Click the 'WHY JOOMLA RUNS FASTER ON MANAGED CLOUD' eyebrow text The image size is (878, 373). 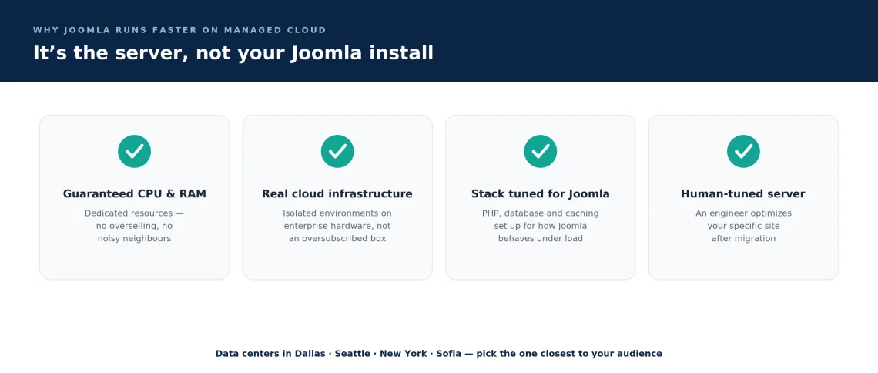[179, 30]
